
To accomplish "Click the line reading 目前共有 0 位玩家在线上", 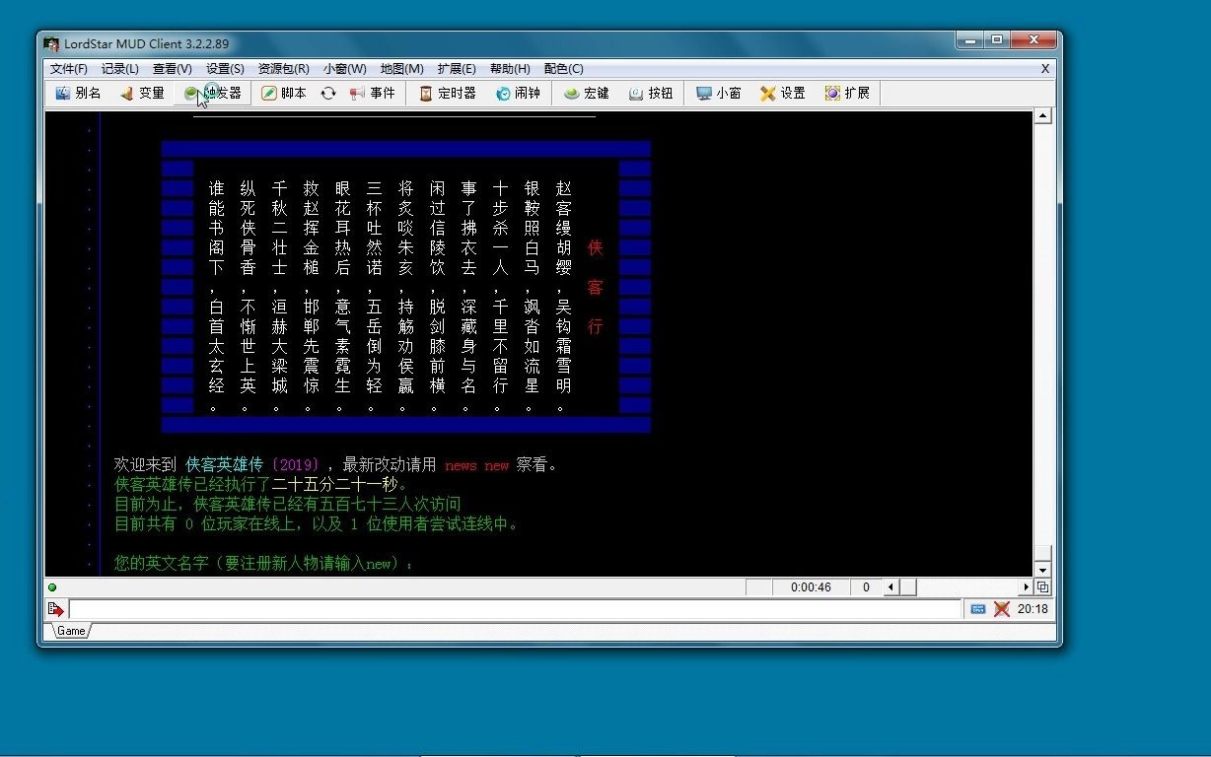I will (x=317, y=524).
